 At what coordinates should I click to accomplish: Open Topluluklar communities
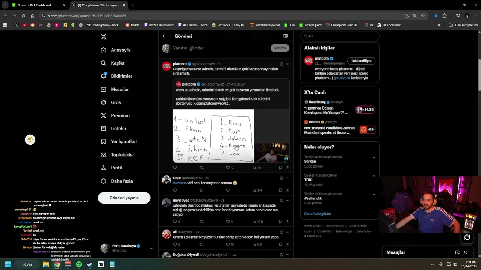[117, 155]
